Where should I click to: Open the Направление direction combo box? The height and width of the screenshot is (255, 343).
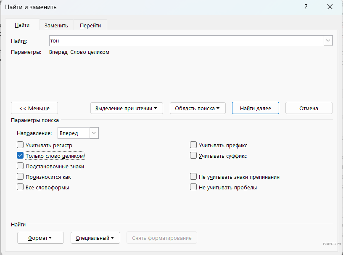[x=78, y=133]
